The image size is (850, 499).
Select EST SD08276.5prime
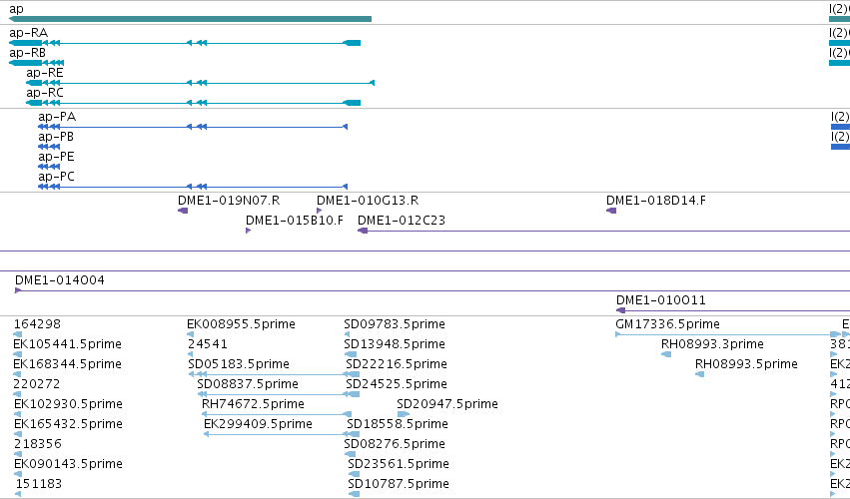click(x=351, y=454)
